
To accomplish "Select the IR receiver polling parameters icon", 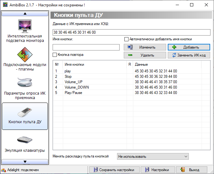I will (25, 83).
